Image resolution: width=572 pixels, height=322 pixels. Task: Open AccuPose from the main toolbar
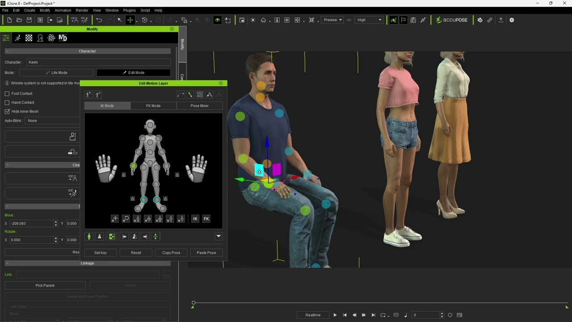tap(452, 20)
